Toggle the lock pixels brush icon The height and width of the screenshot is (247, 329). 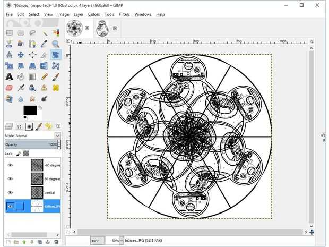tap(18, 154)
